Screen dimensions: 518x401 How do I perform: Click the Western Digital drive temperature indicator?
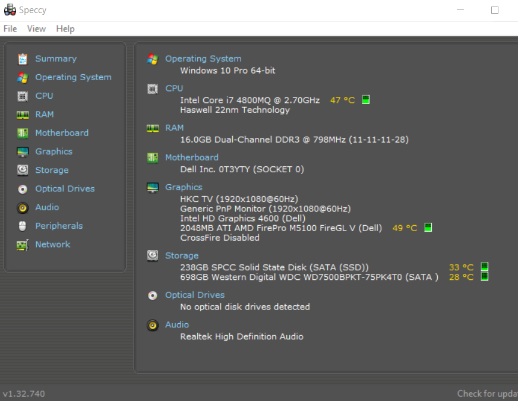click(x=484, y=277)
